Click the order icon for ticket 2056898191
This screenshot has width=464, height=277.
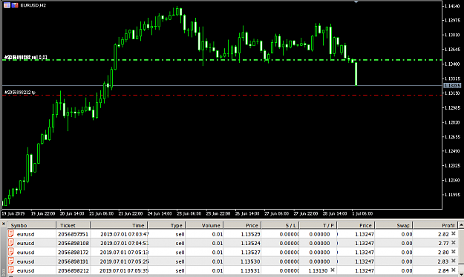[11, 261]
